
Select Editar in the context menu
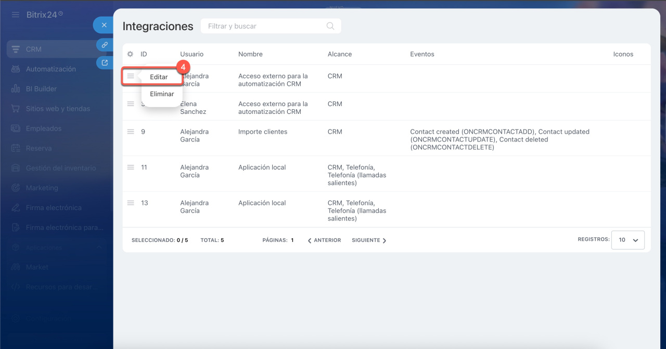pyautogui.click(x=159, y=77)
